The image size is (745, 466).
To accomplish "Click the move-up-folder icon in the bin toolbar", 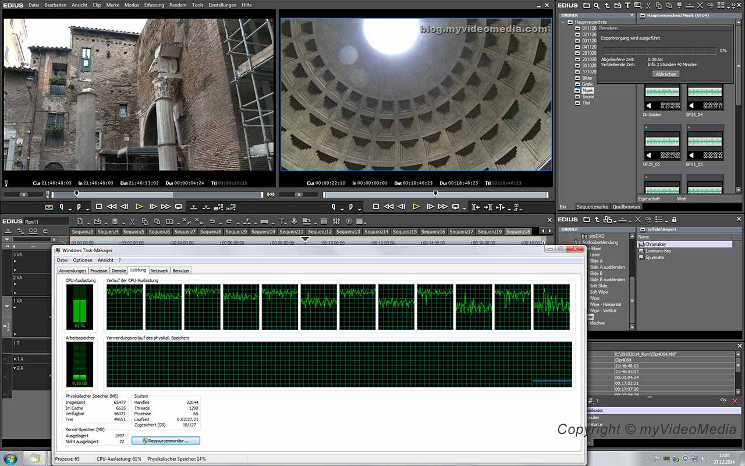I will (x=608, y=5).
